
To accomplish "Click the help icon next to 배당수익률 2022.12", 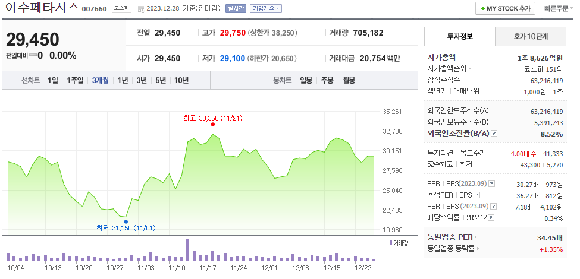I will tap(491, 218).
